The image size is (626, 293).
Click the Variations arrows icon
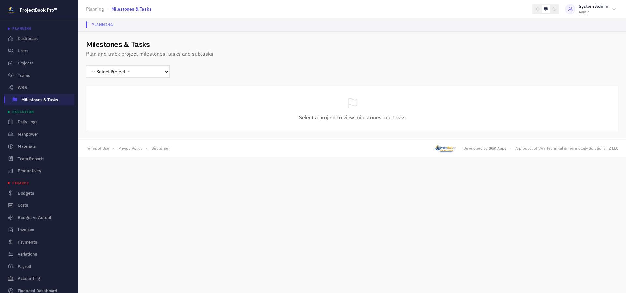11,254
